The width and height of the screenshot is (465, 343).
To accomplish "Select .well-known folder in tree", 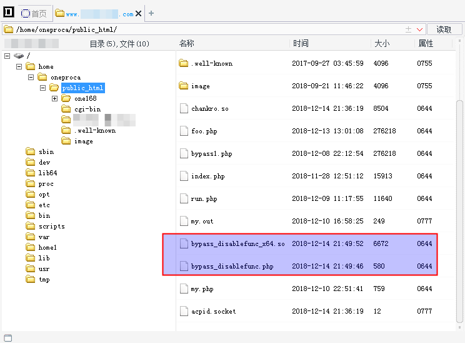I will point(95,130).
